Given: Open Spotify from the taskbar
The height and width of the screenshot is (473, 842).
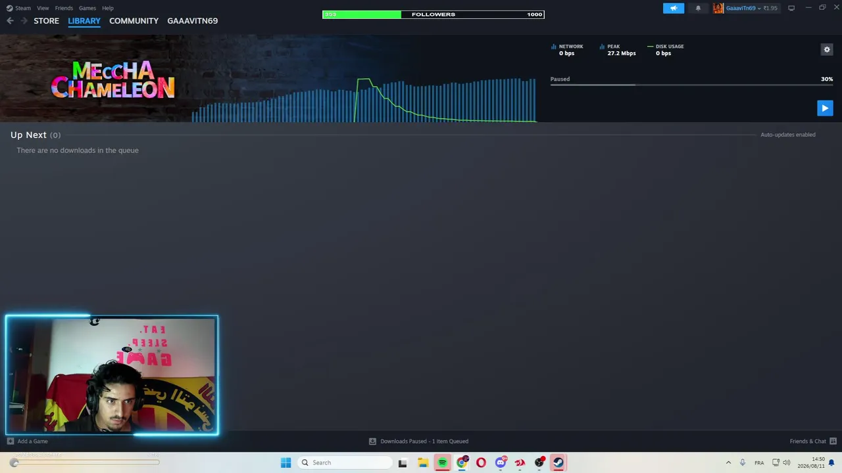Looking at the screenshot, I should pyautogui.click(x=442, y=462).
